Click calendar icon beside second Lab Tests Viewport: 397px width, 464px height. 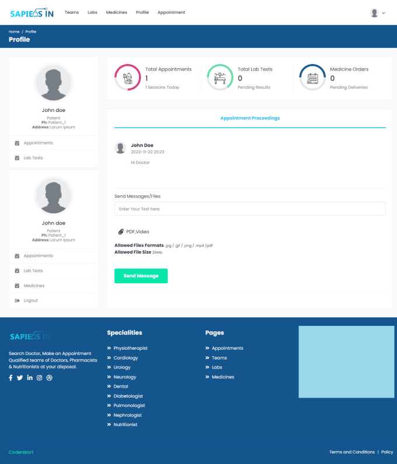pos(17,271)
